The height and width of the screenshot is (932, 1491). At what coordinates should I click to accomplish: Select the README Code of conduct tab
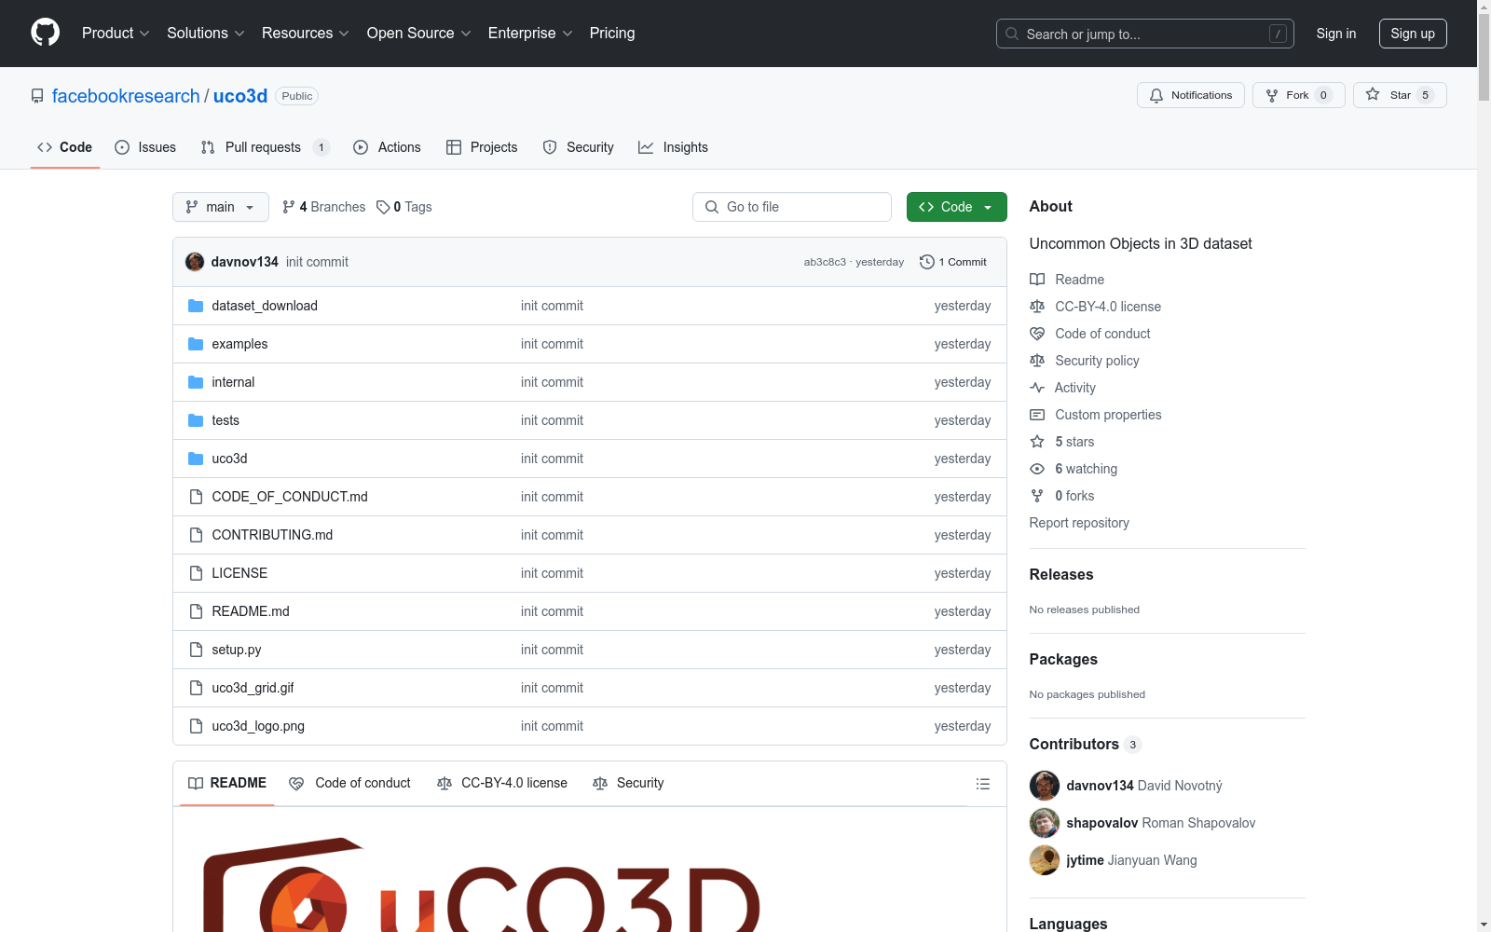[x=349, y=783]
